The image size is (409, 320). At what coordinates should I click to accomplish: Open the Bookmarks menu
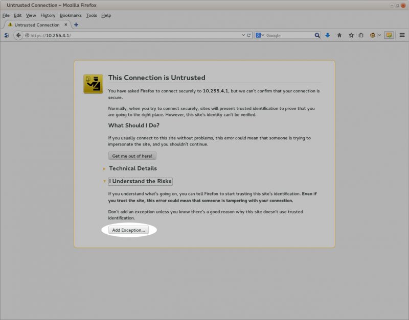coord(71,15)
